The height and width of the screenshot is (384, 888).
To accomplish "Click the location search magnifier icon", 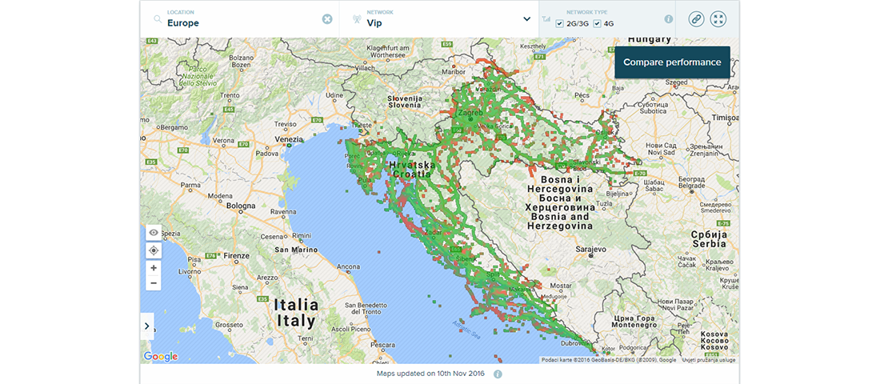I will (158, 19).
